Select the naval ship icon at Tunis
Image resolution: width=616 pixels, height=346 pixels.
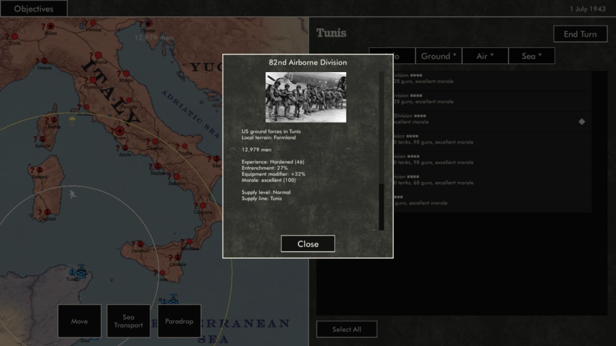click(81, 272)
